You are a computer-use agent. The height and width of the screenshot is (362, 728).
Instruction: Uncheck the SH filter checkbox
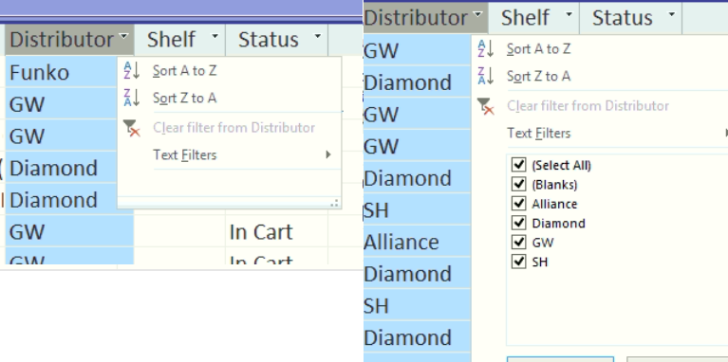[518, 262]
